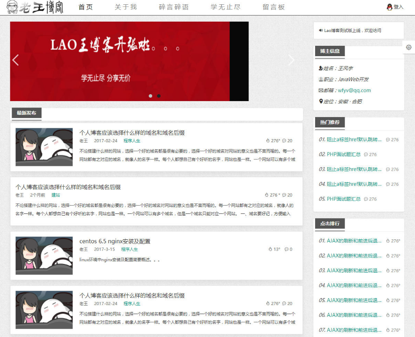This screenshot has width=415, height=337.
Task: Click the speaker announcement icon
Action: coord(321,30)
